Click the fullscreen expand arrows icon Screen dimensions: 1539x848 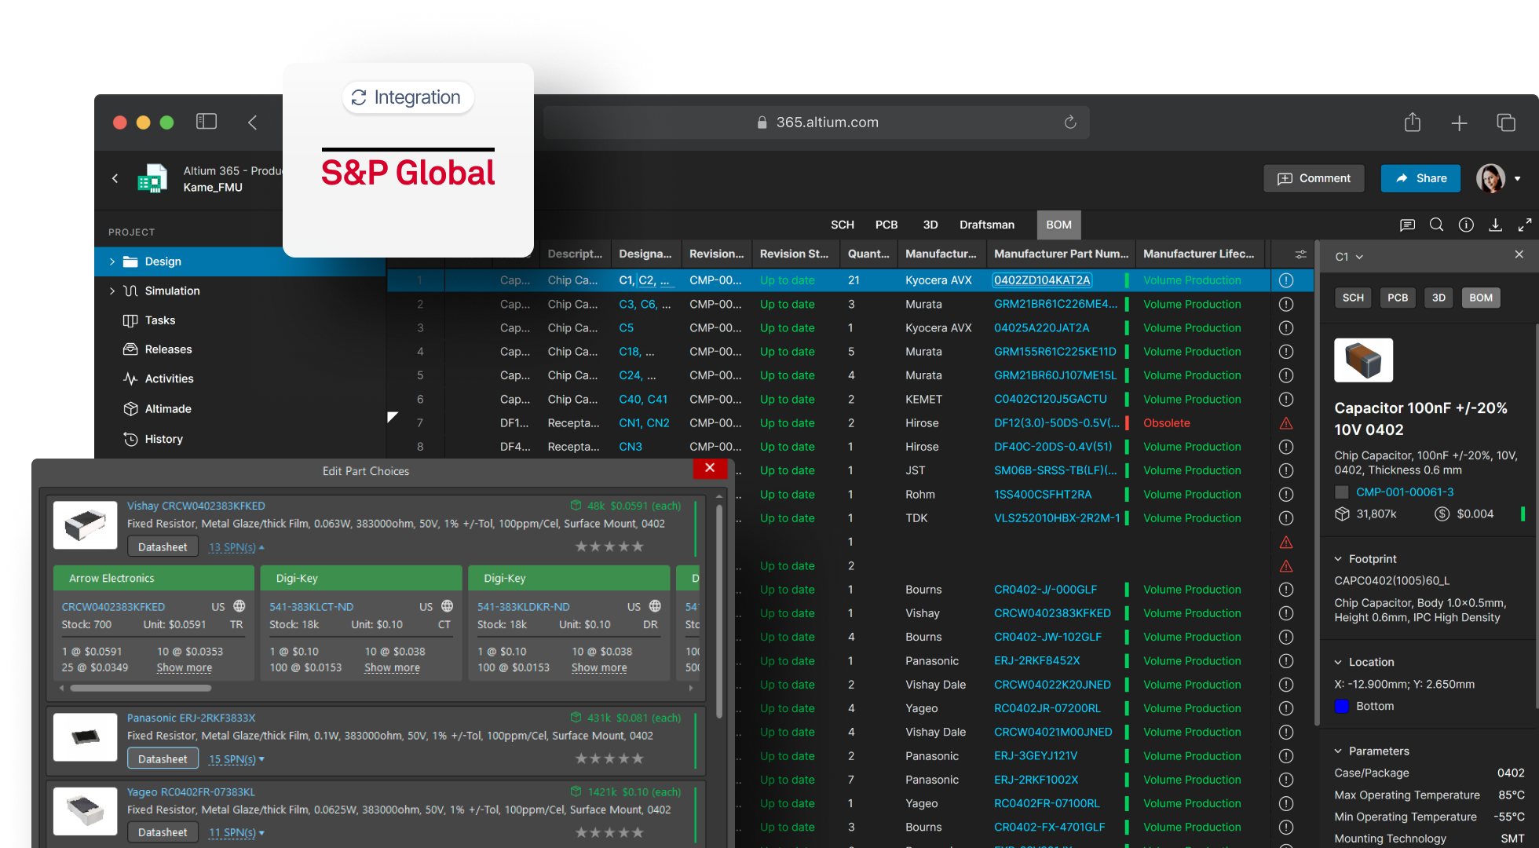click(1525, 225)
